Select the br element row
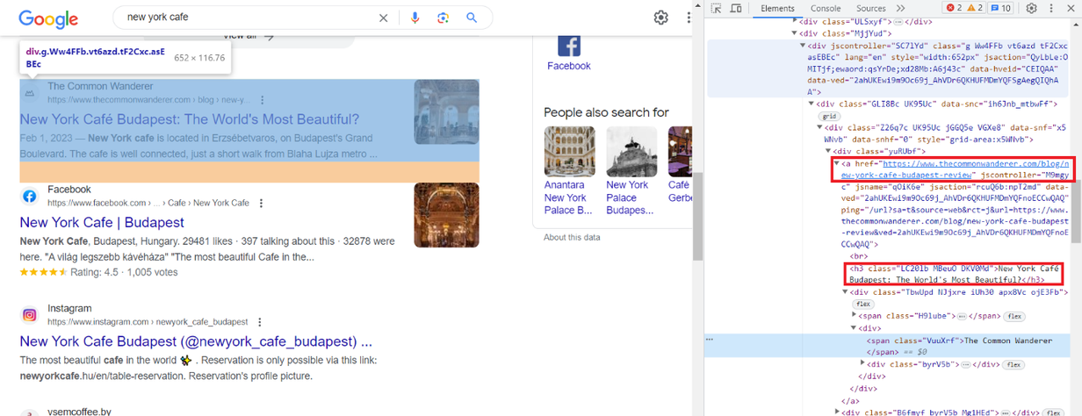 click(857, 255)
